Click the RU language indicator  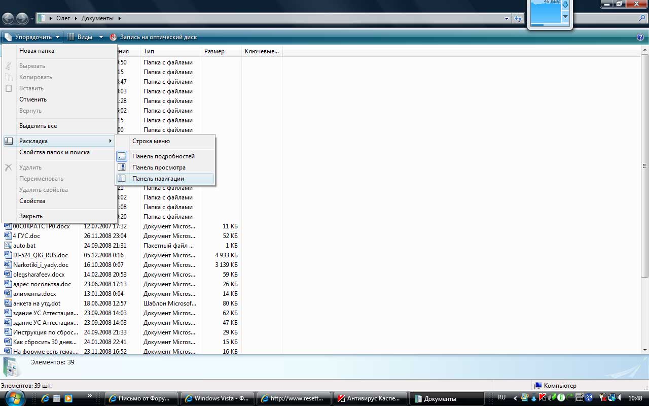502,397
